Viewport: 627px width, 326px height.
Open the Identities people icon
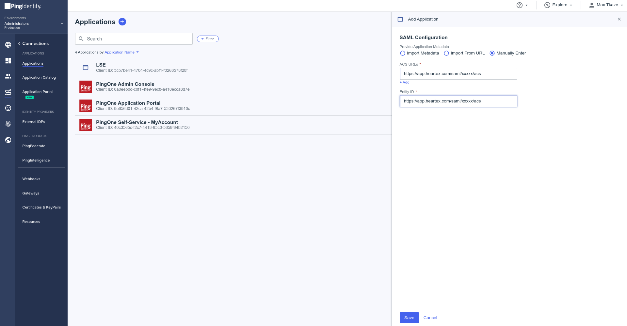coord(8,76)
